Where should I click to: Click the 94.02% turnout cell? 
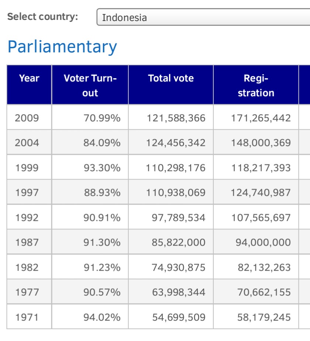tap(102, 317)
